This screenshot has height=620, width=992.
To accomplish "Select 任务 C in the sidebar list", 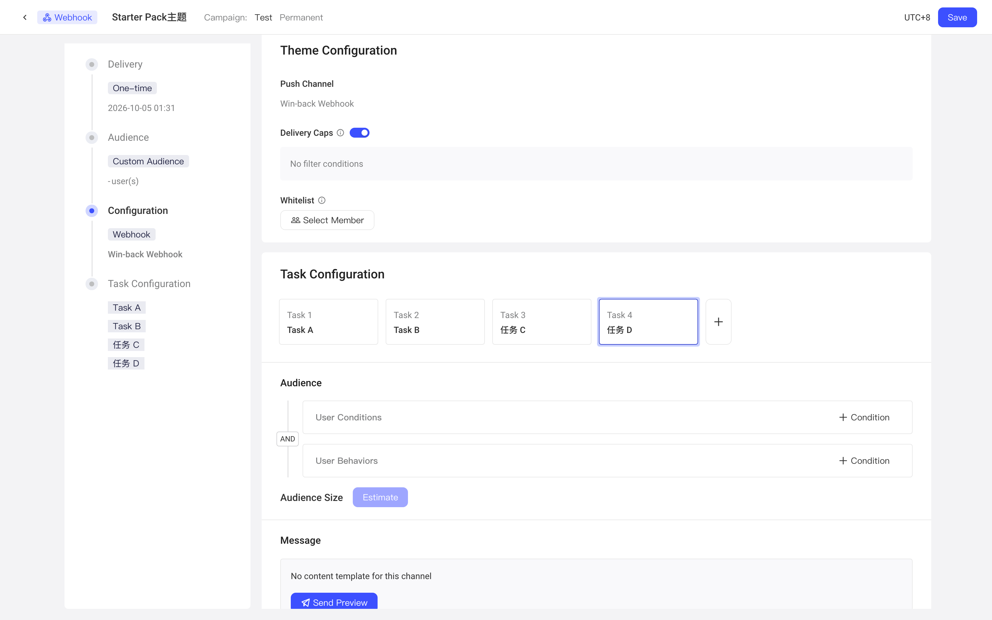I will (126, 345).
